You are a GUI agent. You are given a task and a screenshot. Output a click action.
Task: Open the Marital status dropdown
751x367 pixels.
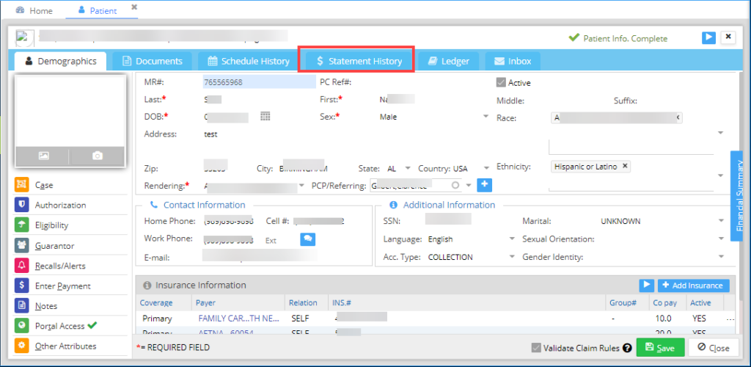point(722,221)
